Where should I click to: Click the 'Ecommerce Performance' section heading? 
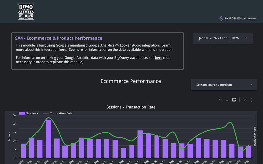click(x=131, y=81)
